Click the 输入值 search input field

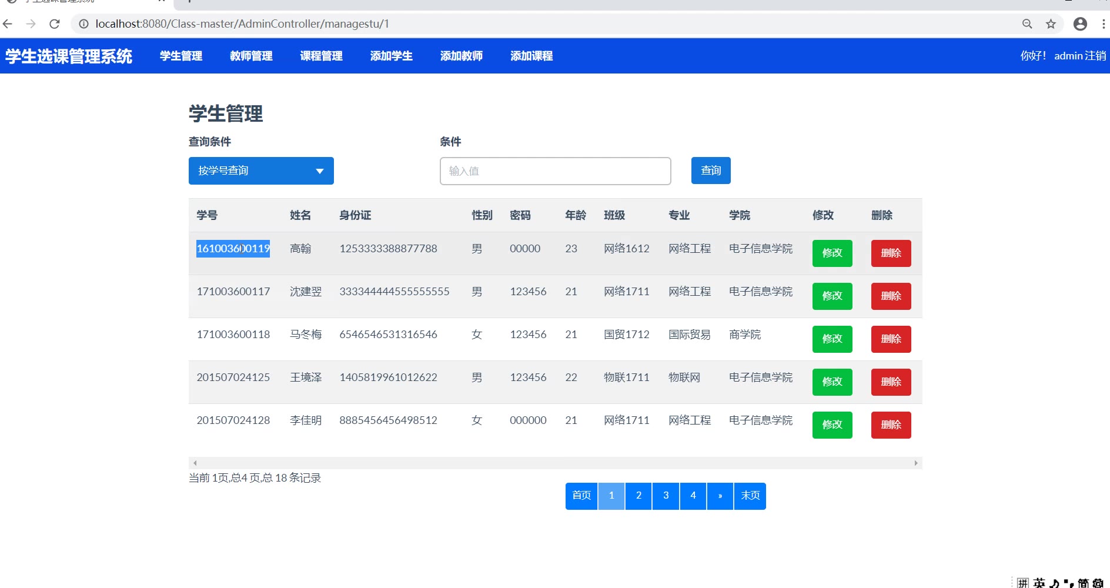click(555, 171)
